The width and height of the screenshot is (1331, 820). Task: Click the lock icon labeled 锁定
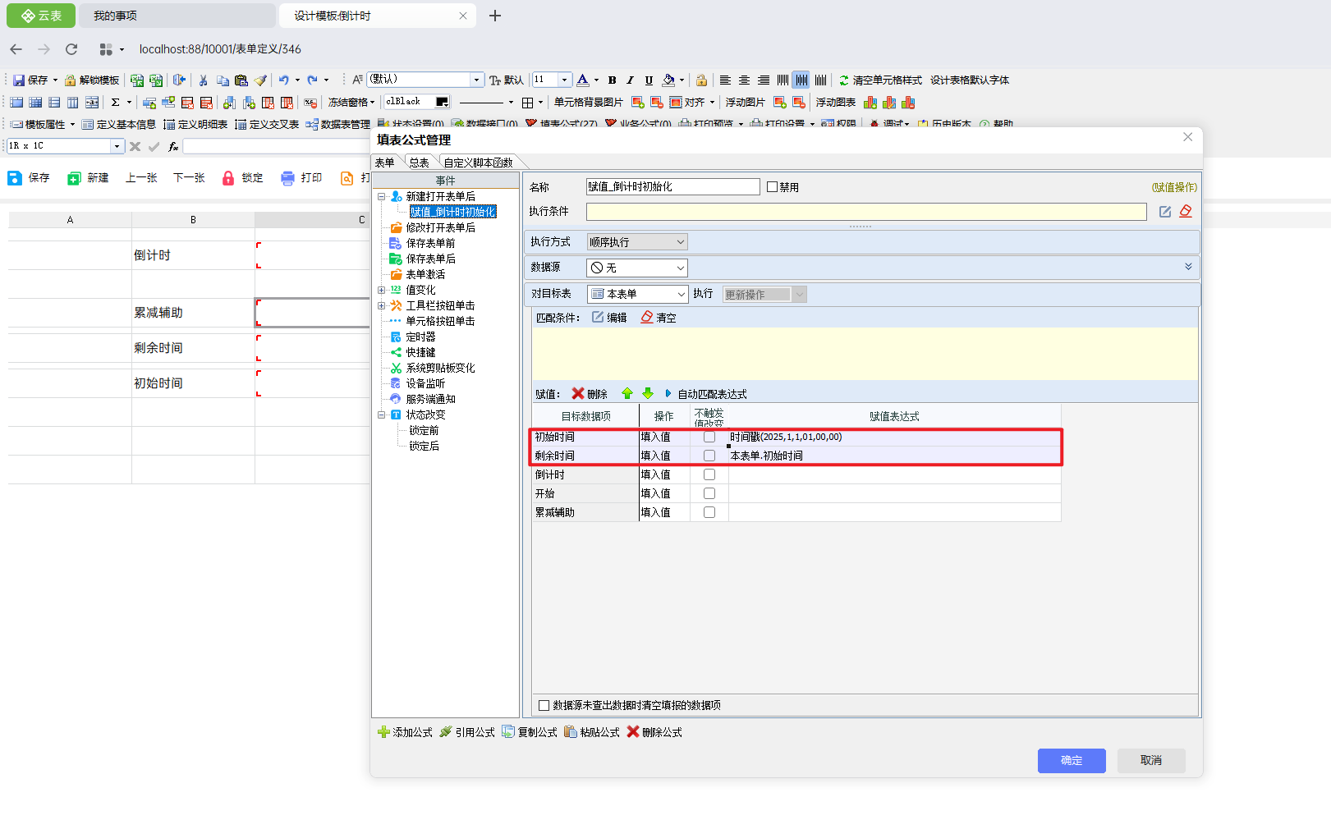click(x=228, y=178)
